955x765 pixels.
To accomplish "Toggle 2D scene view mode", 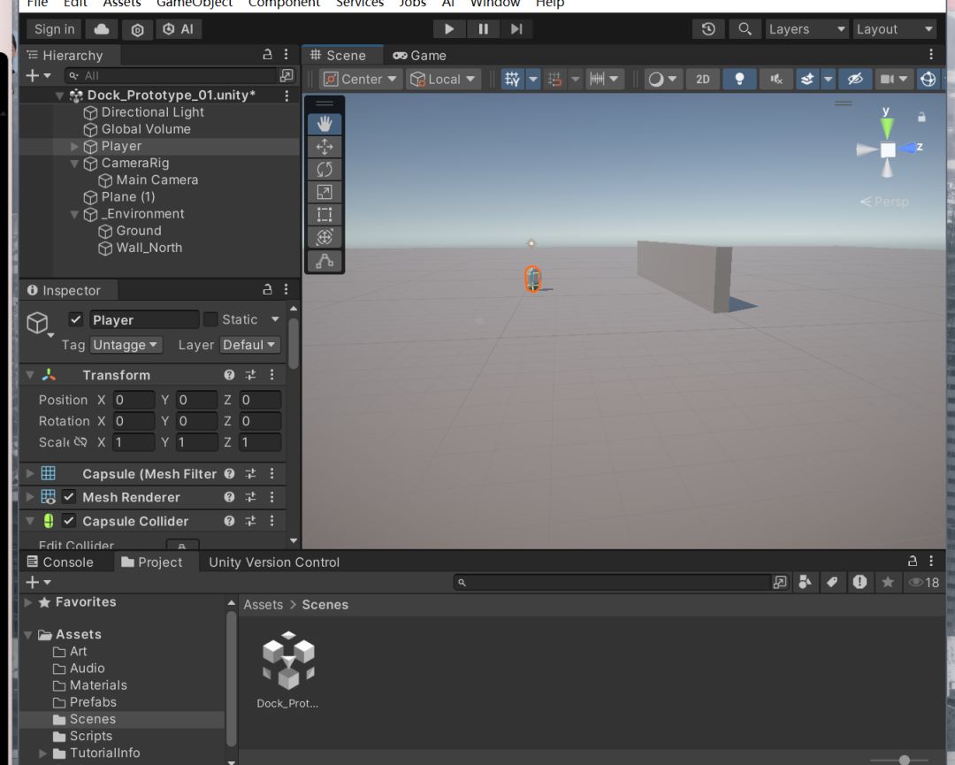I will [703, 80].
